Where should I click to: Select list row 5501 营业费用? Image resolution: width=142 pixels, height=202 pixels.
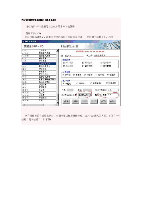coord(39,85)
